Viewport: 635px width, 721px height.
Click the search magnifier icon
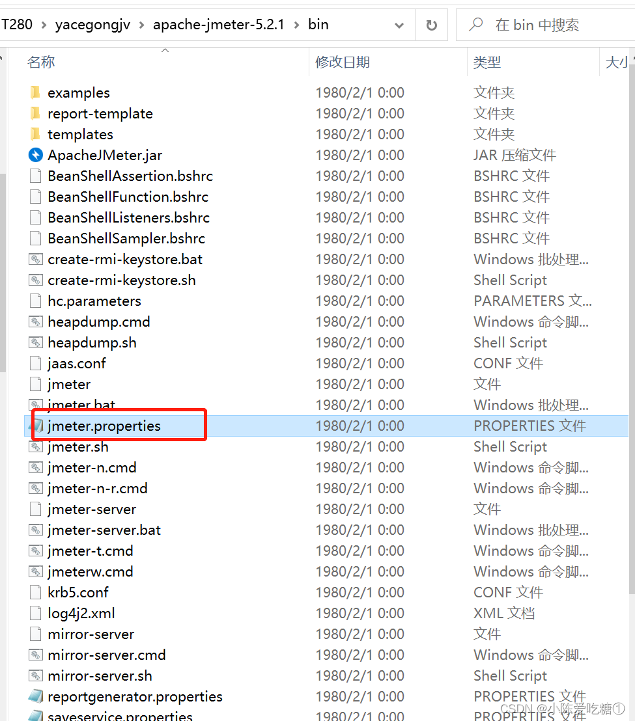tap(476, 24)
